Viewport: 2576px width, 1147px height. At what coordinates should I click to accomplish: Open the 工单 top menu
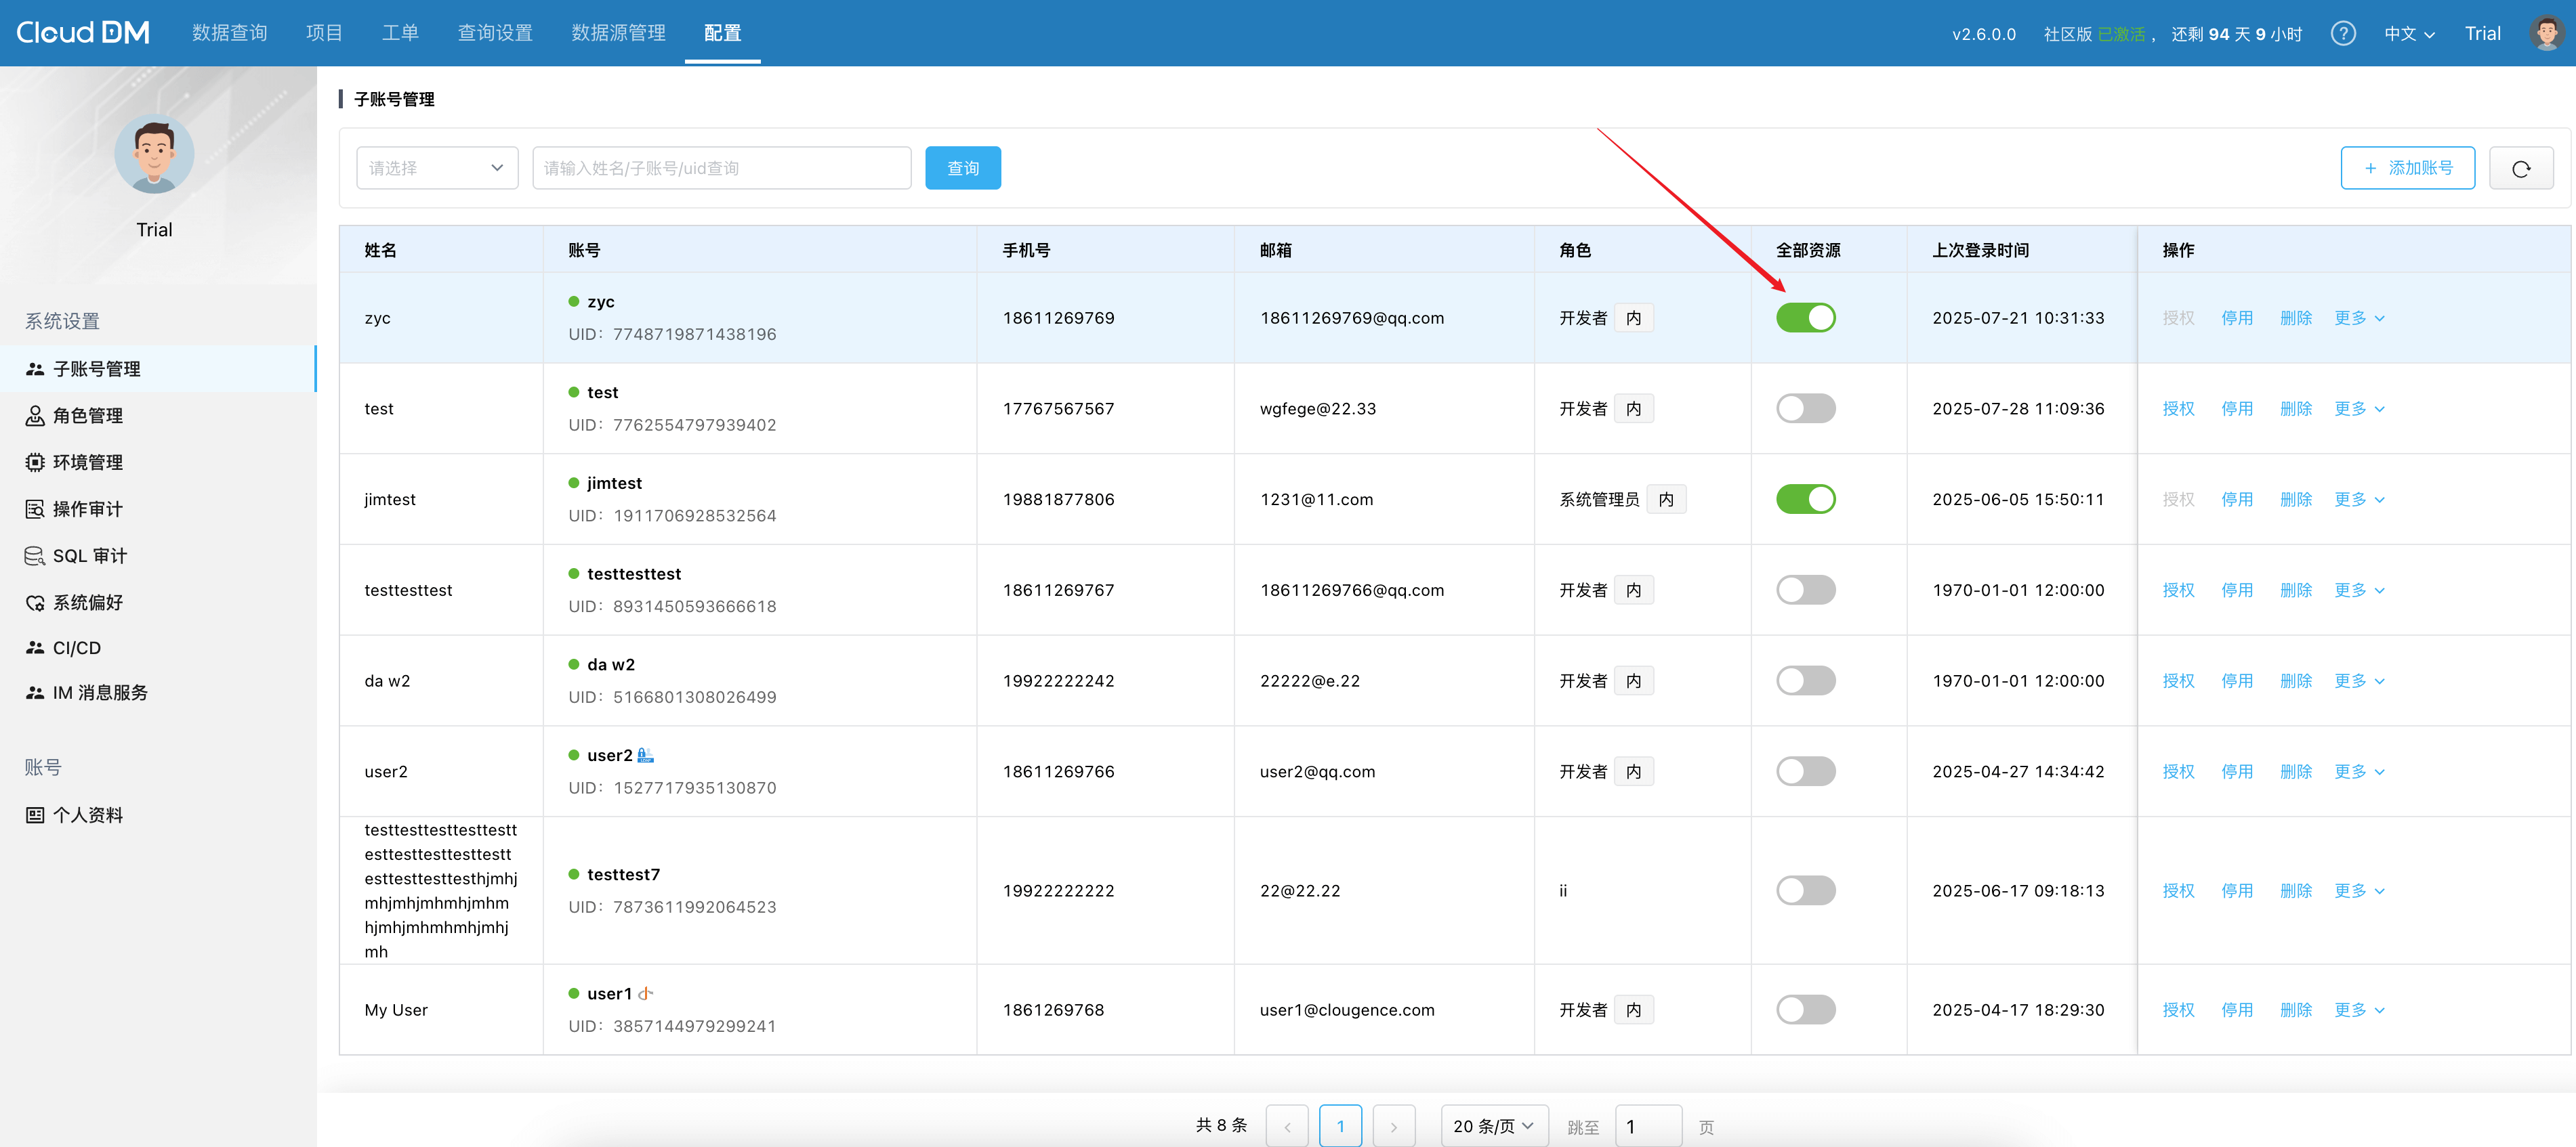point(400,33)
